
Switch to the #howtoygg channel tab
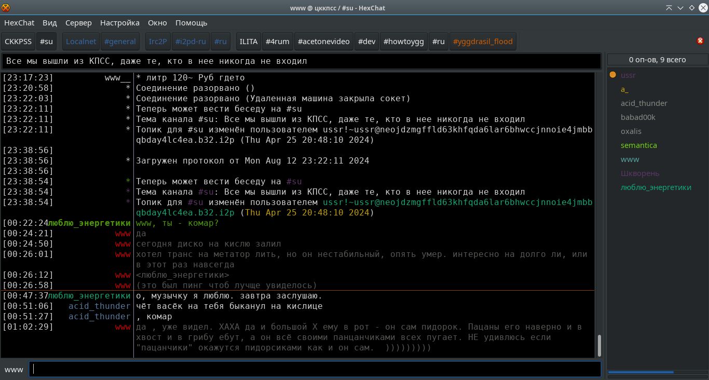tap(404, 42)
